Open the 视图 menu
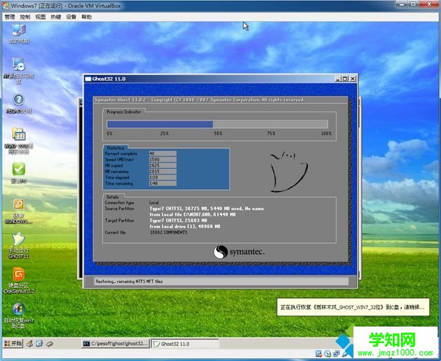441x361 pixels. (x=41, y=17)
